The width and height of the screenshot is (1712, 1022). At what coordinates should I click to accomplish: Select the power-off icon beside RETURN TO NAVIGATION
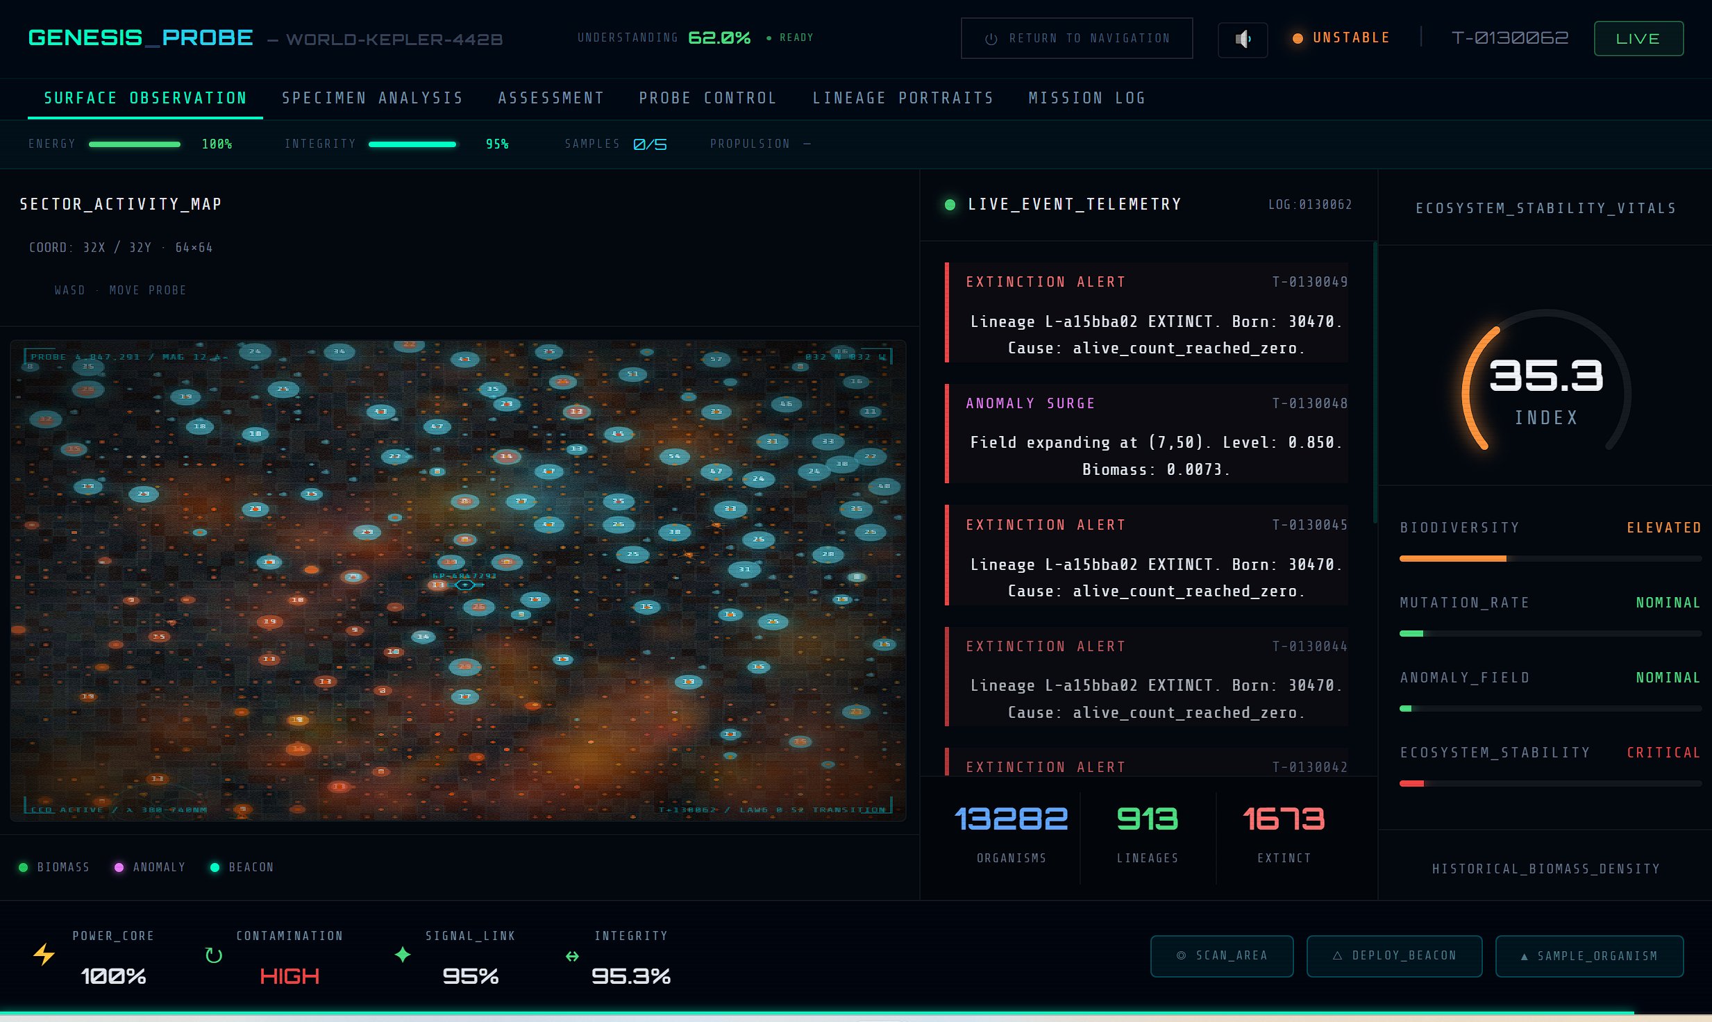(989, 38)
